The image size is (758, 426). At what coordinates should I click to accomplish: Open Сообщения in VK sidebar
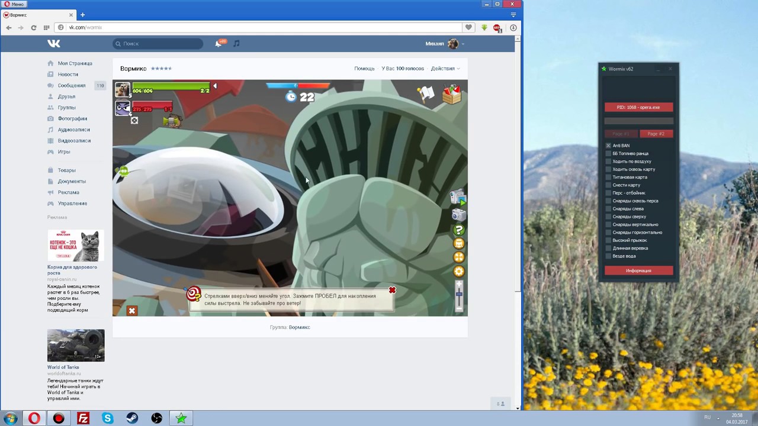point(71,85)
